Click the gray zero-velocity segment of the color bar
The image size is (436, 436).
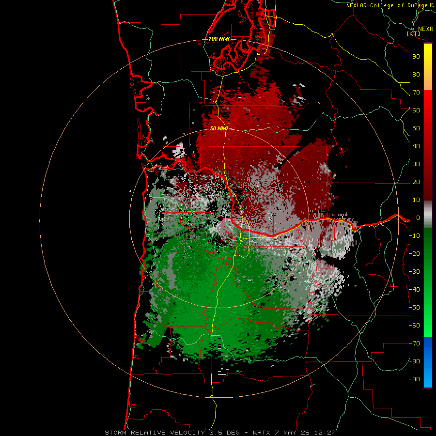[428, 215]
